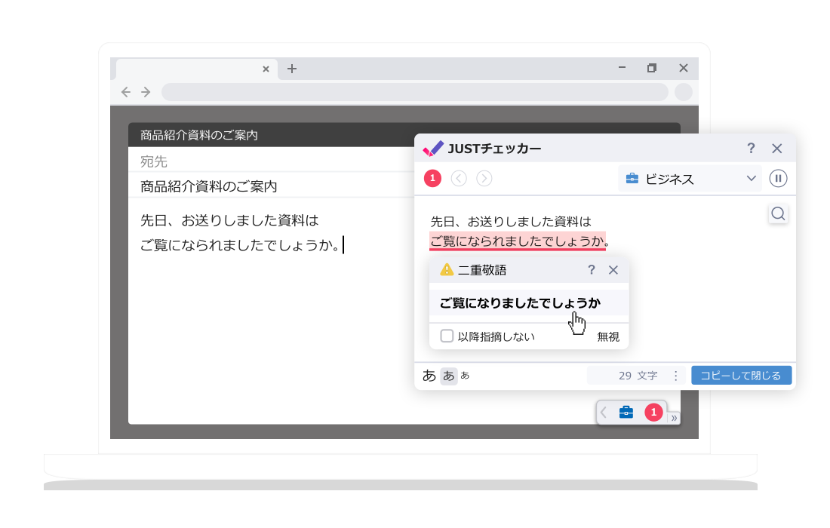830x528 pixels.
Task: Open the search magnifier in JUST Checker
Action: tap(778, 214)
